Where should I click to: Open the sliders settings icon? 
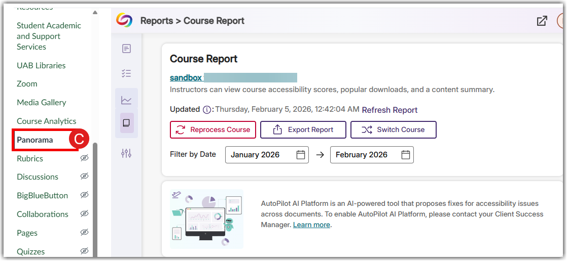(x=126, y=153)
